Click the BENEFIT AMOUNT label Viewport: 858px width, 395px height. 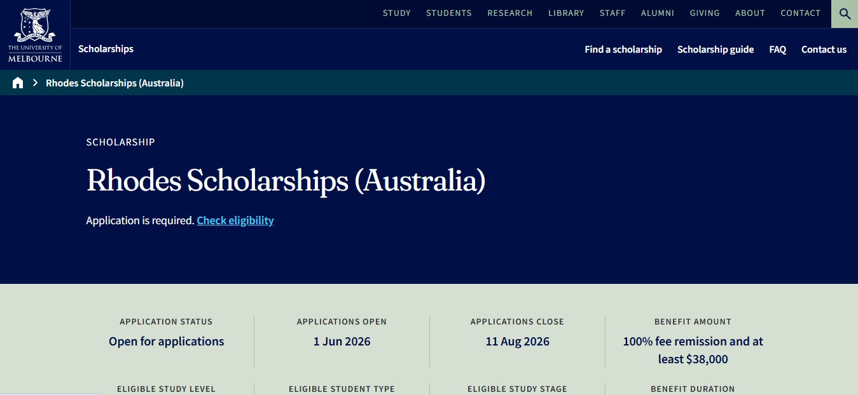[693, 322]
